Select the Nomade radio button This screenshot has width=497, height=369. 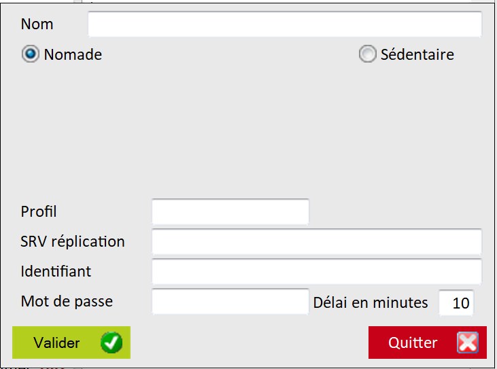click(x=30, y=54)
